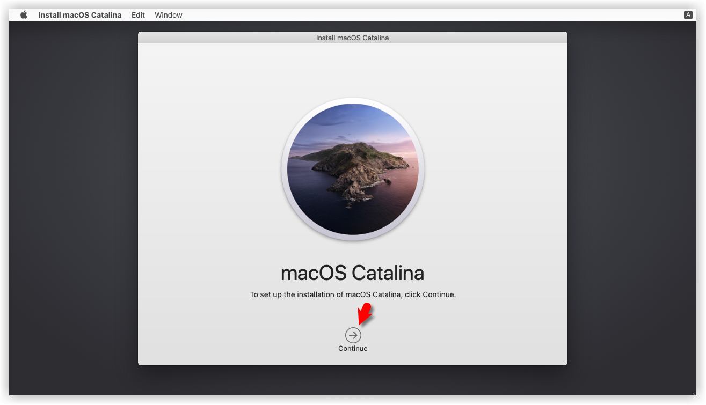Viewport: 706px width, 405px height.
Task: Click the silver ring border around island image
Action: coord(284,169)
